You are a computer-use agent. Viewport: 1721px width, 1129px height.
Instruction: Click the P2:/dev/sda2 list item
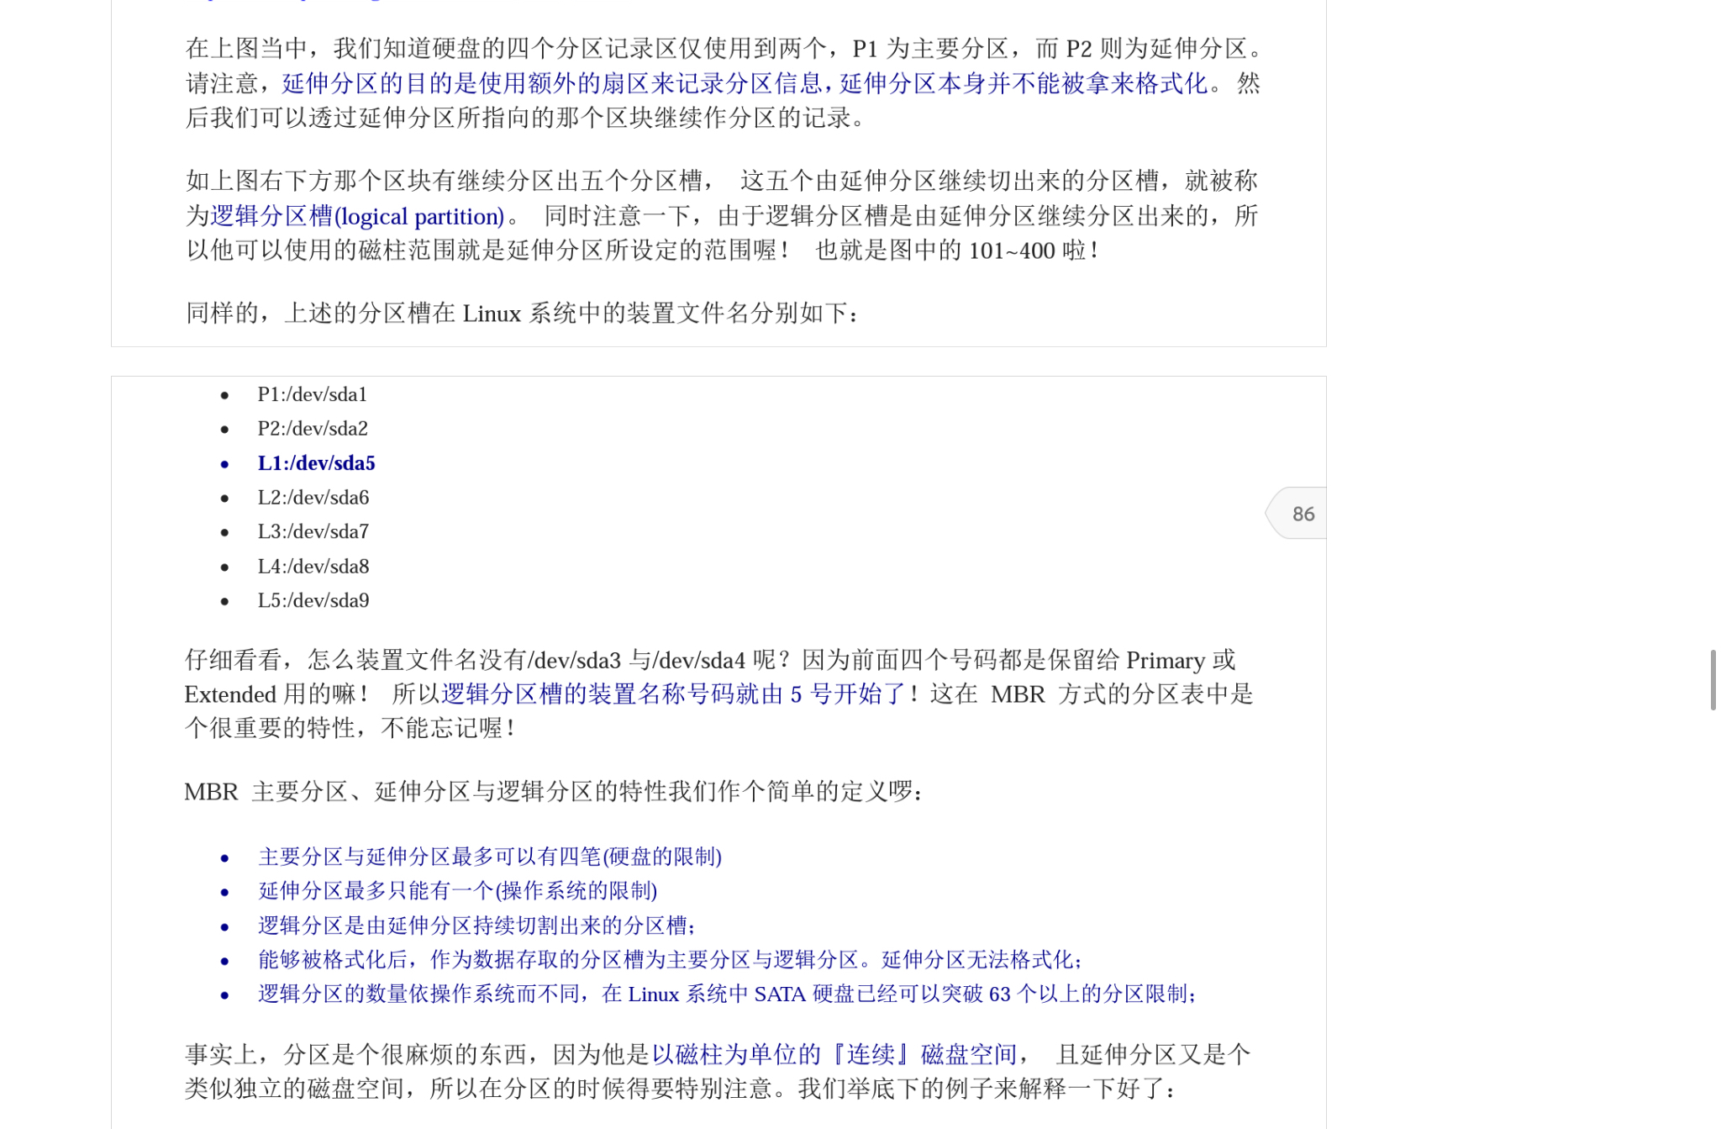pyautogui.click(x=313, y=429)
